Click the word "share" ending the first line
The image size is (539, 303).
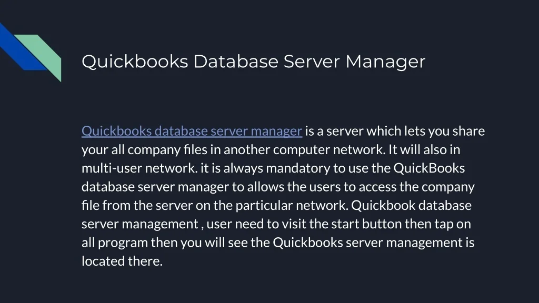468,131
